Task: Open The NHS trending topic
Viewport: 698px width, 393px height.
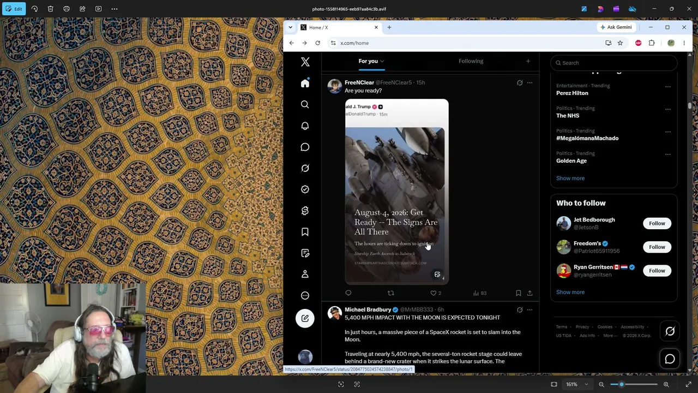Action: pos(568,116)
